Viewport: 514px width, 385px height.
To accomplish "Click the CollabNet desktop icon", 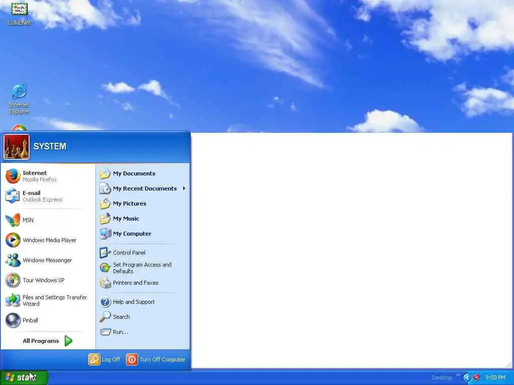I will [x=20, y=14].
